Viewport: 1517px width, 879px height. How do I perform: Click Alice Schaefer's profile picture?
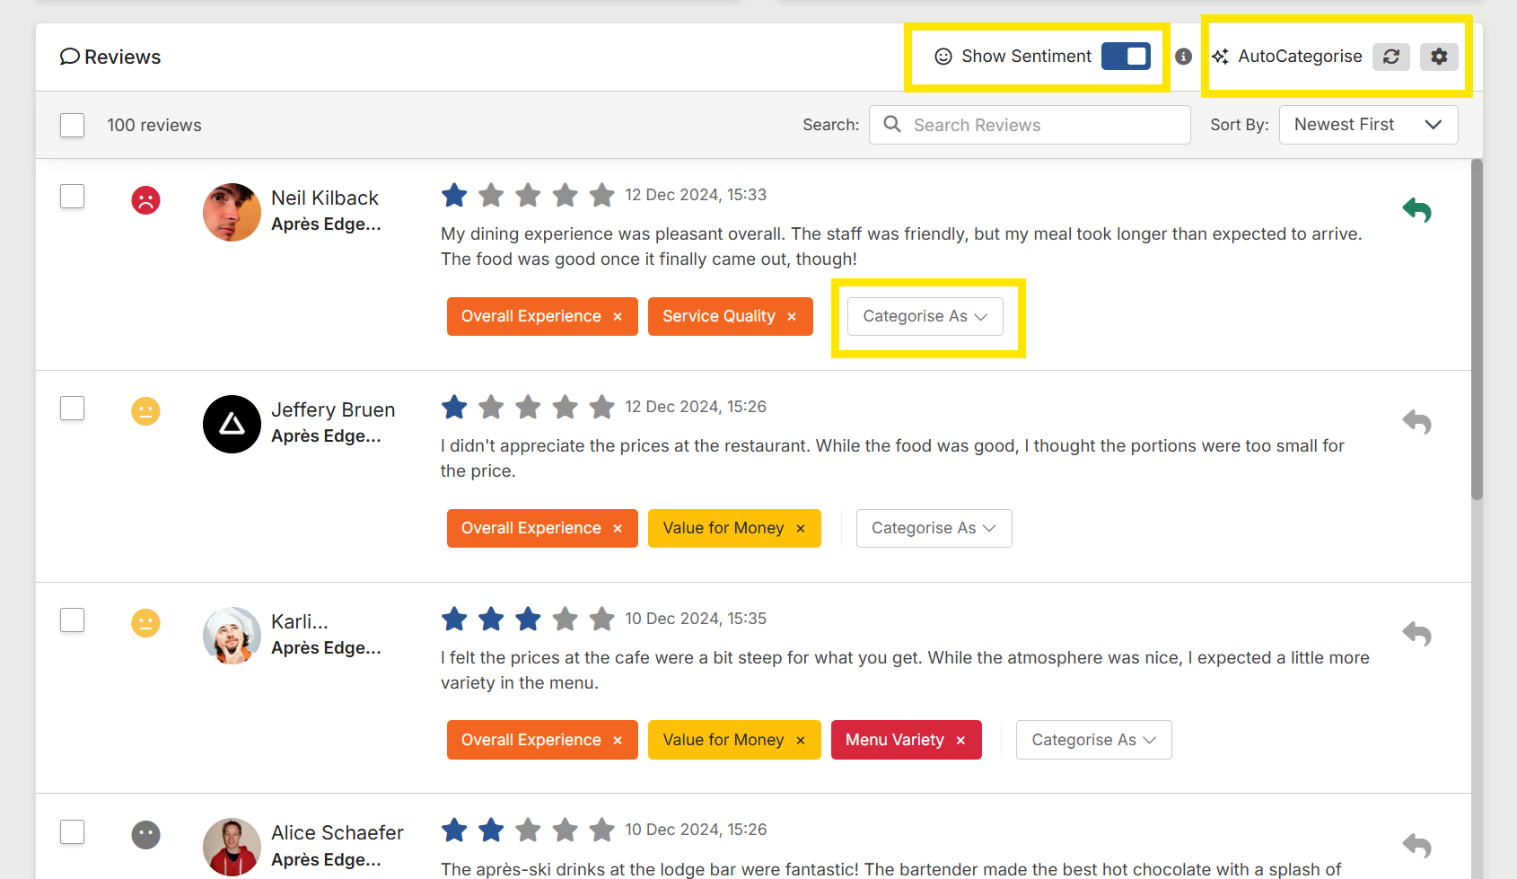pos(232,847)
